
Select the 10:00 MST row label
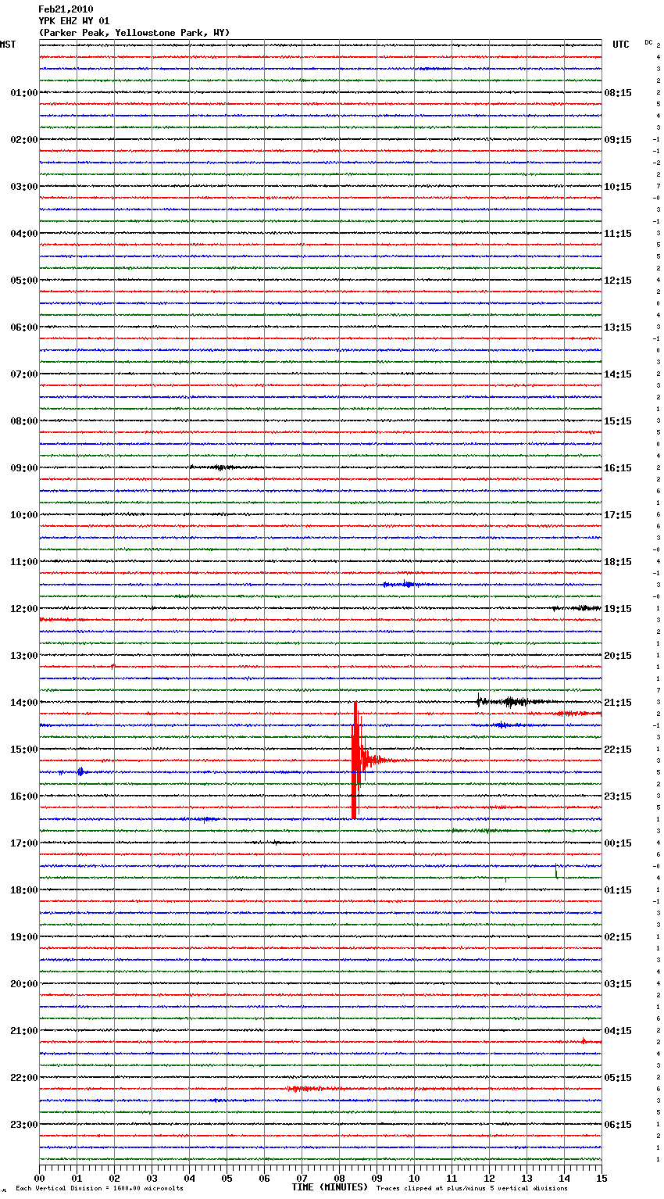(x=23, y=515)
